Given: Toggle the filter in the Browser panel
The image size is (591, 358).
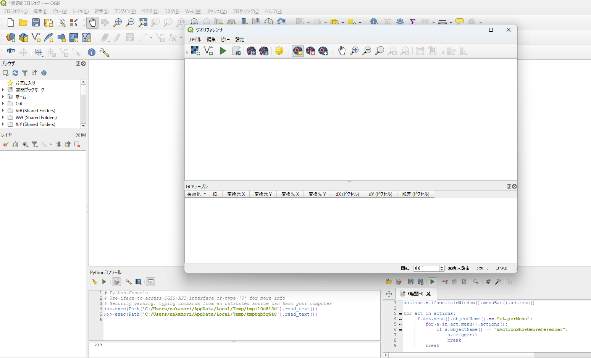Looking at the screenshot, I should coord(25,73).
